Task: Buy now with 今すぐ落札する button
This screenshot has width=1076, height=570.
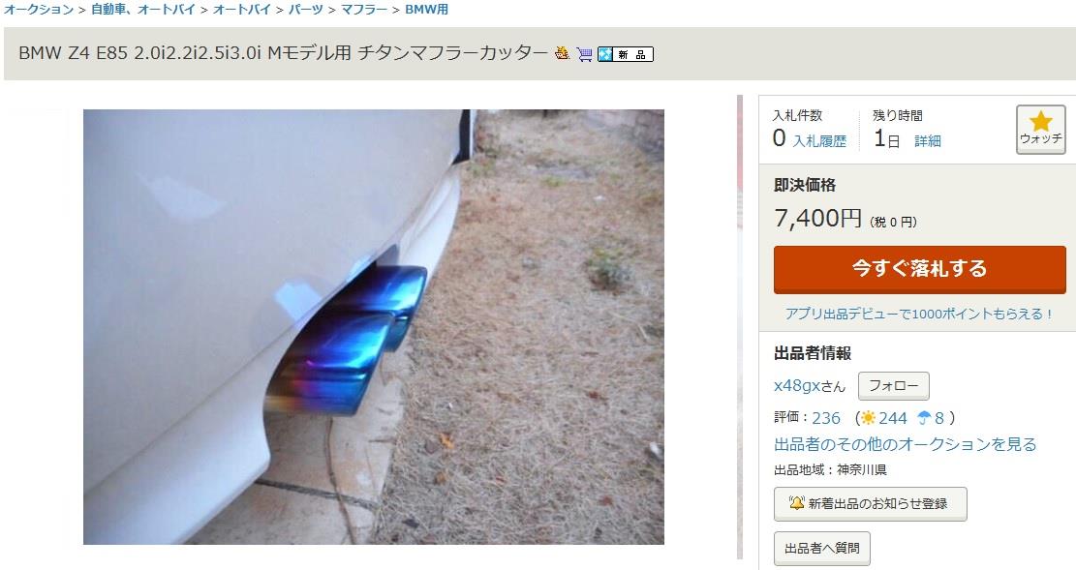Action: 919,270
